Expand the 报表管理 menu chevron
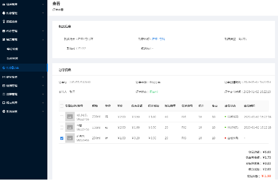This screenshot has height=180, width=278. [43, 102]
